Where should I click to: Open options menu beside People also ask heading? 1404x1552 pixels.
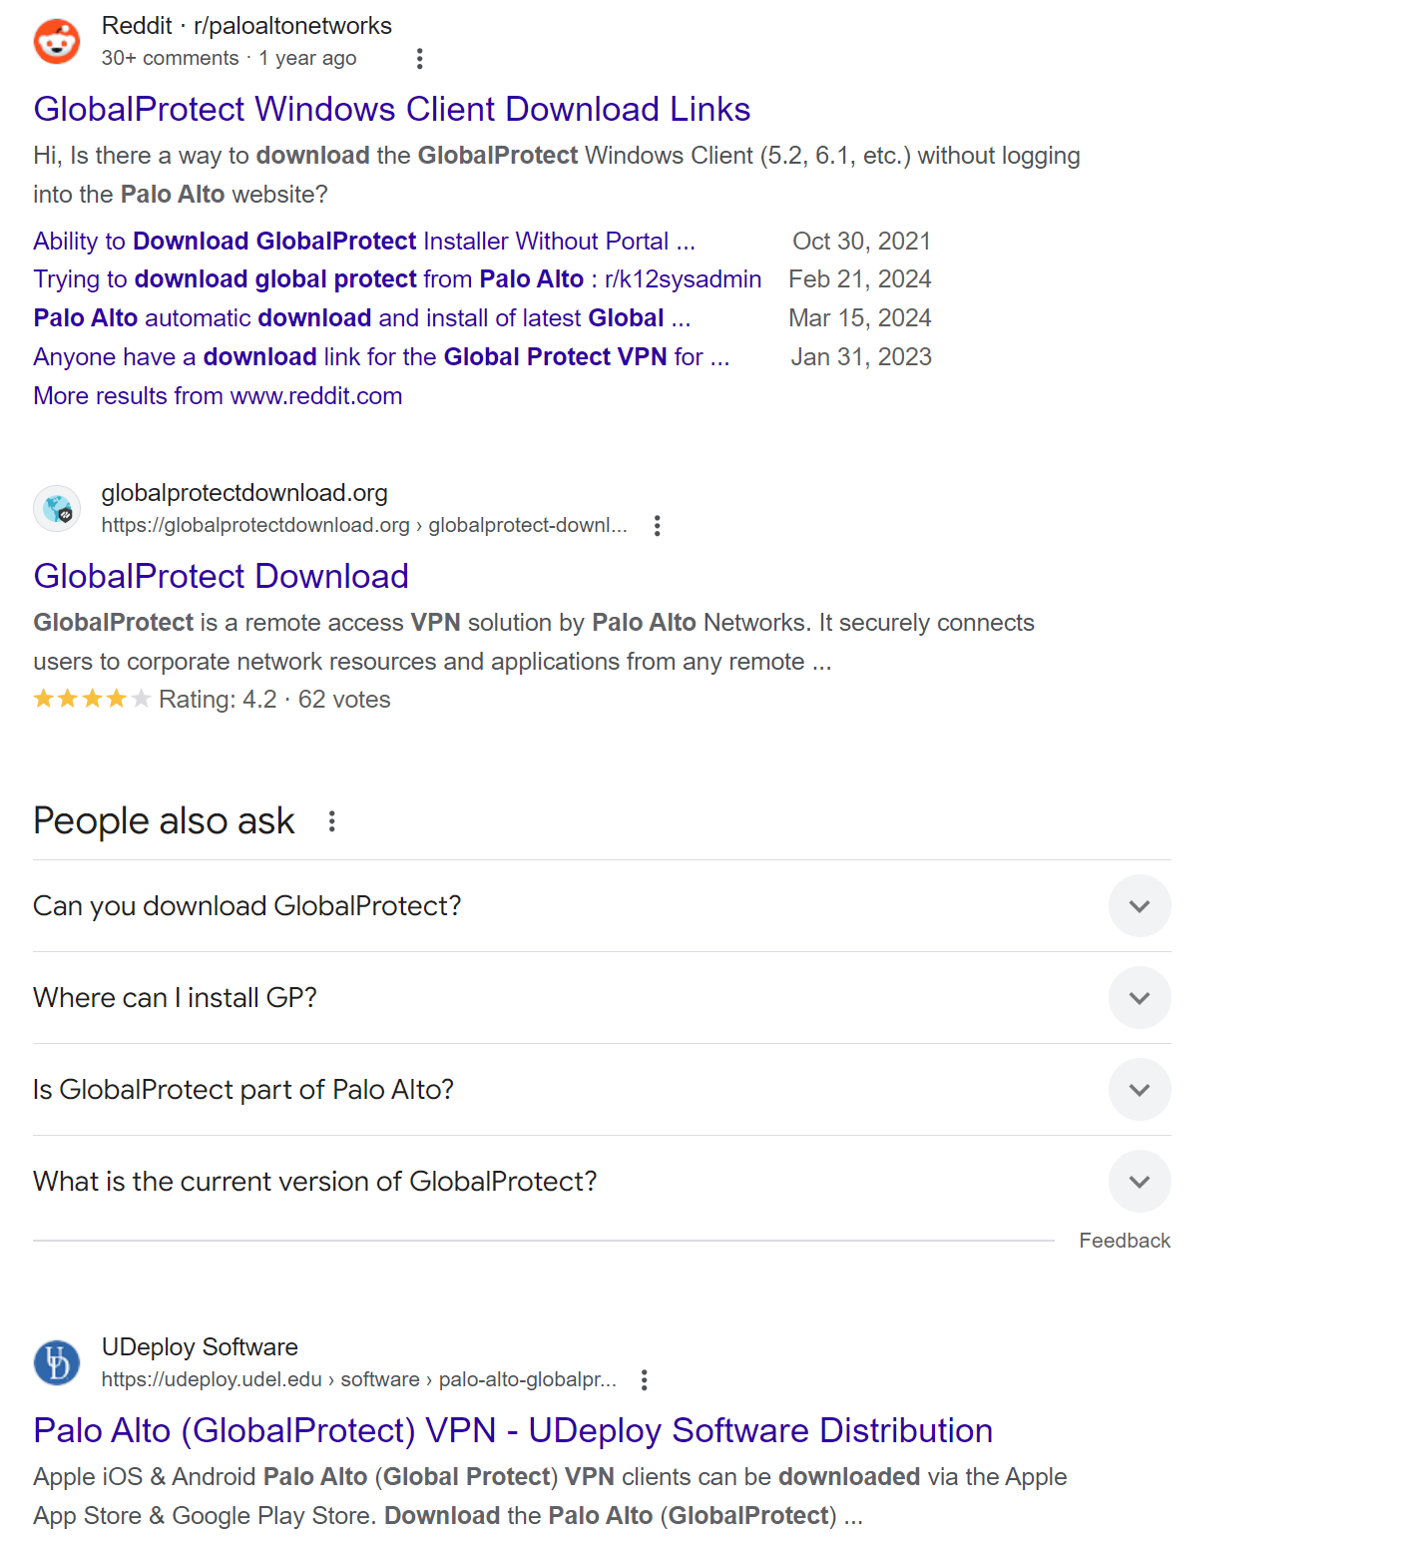click(332, 820)
